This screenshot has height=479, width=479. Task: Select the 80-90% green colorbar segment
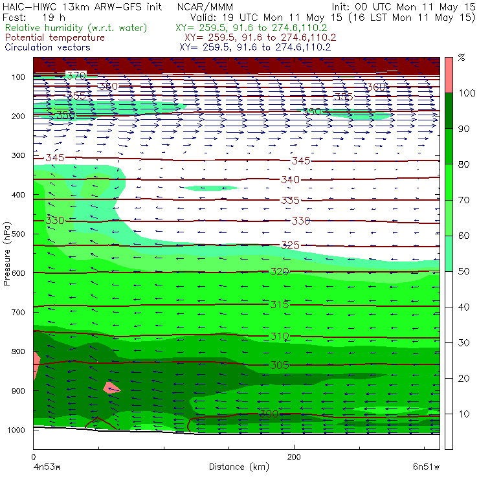click(449, 146)
